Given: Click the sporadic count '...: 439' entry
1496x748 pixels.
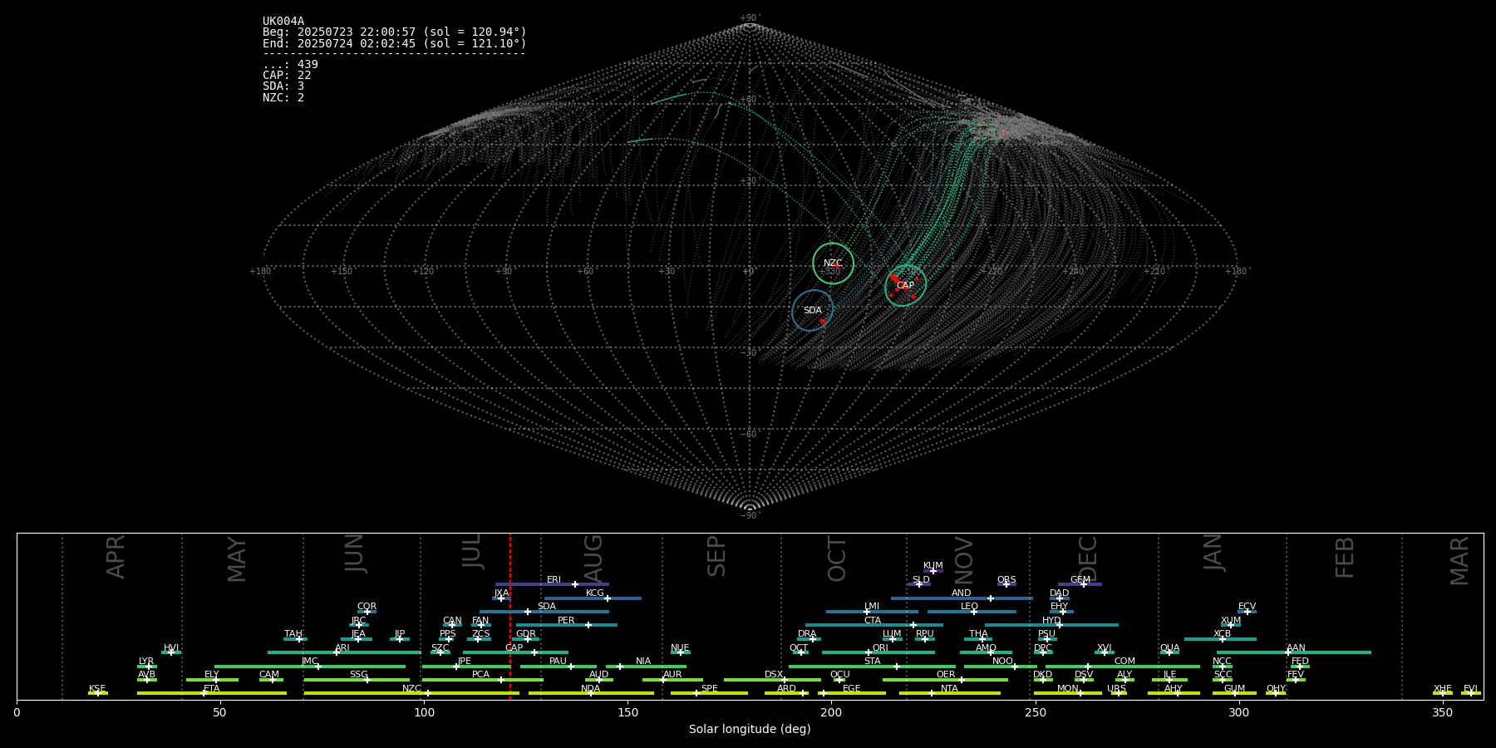Looking at the screenshot, I should coord(290,64).
